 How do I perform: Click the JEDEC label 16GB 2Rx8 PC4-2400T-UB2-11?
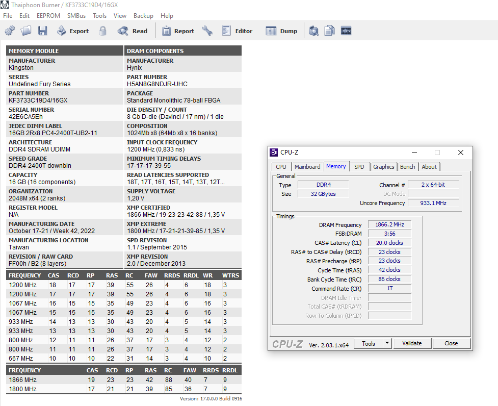pos(53,133)
